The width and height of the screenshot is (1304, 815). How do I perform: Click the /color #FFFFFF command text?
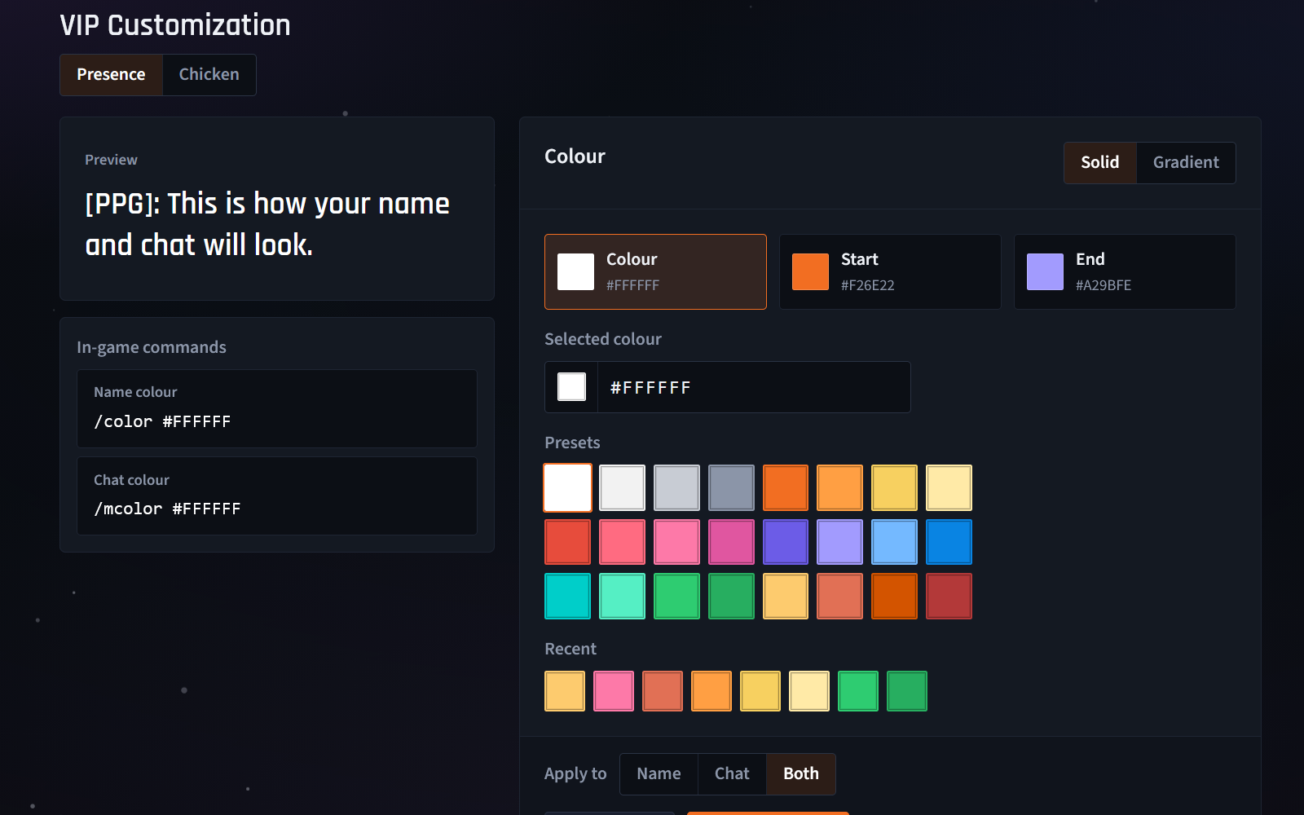[x=162, y=421]
